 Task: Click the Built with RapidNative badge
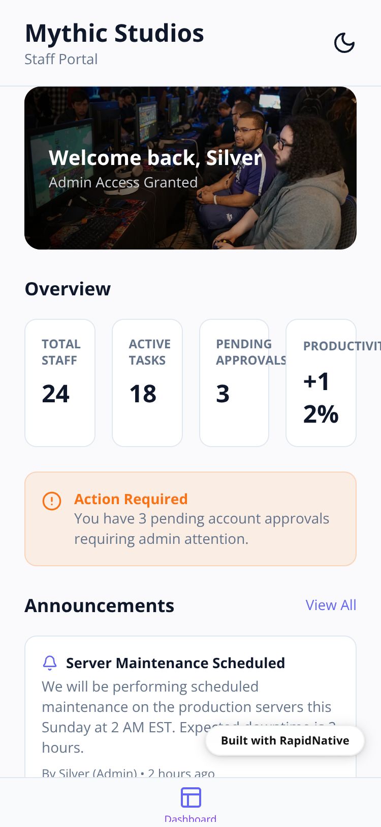285,740
